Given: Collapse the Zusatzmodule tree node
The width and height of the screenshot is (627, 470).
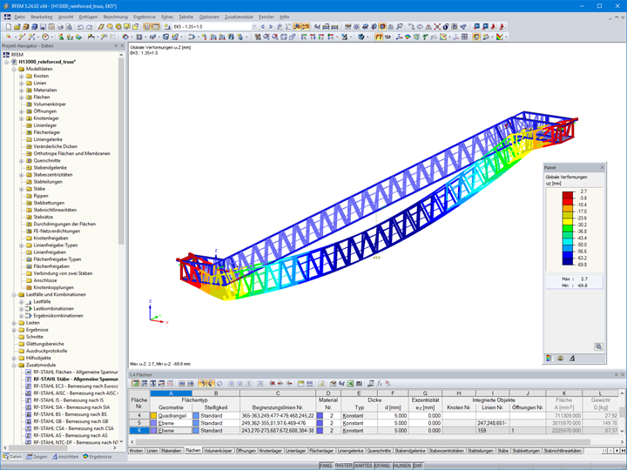Looking at the screenshot, I should point(14,365).
